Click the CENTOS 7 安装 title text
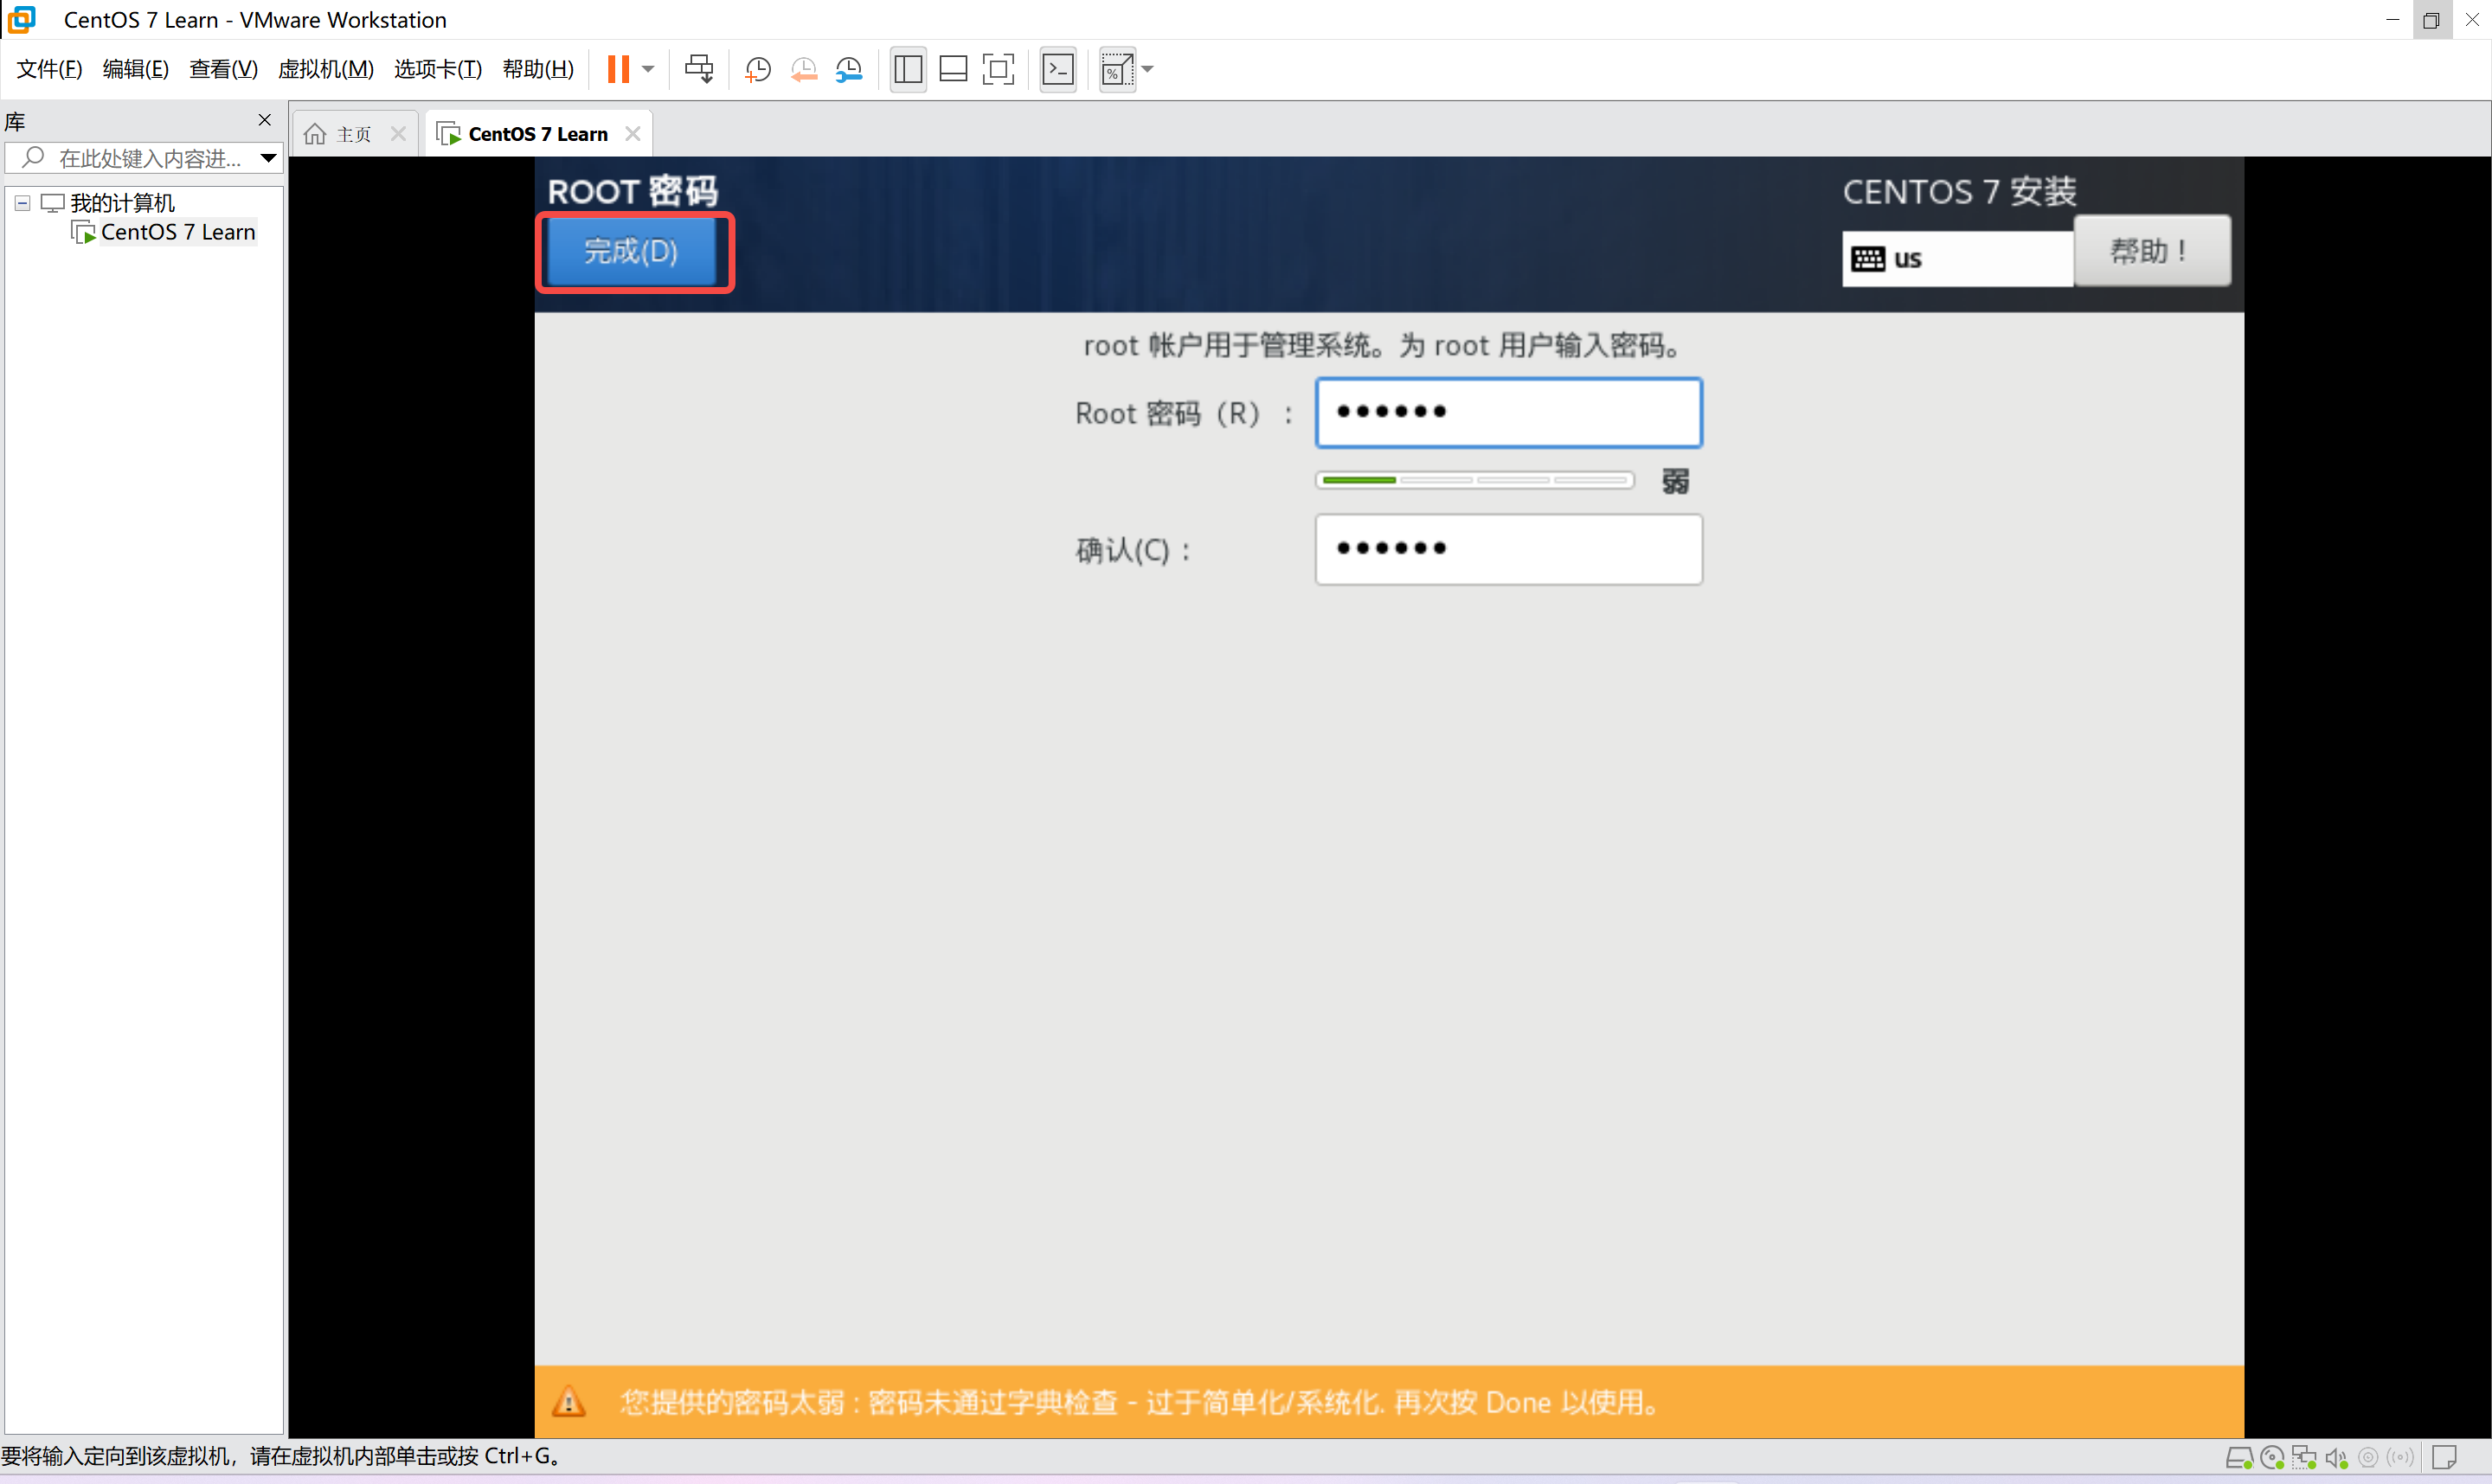 coord(1959,191)
